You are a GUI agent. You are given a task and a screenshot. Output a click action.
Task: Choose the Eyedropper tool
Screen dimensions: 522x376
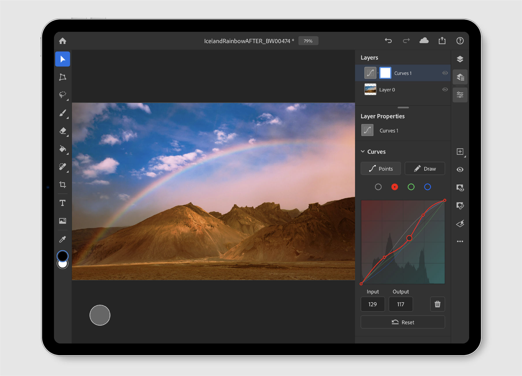click(x=62, y=239)
